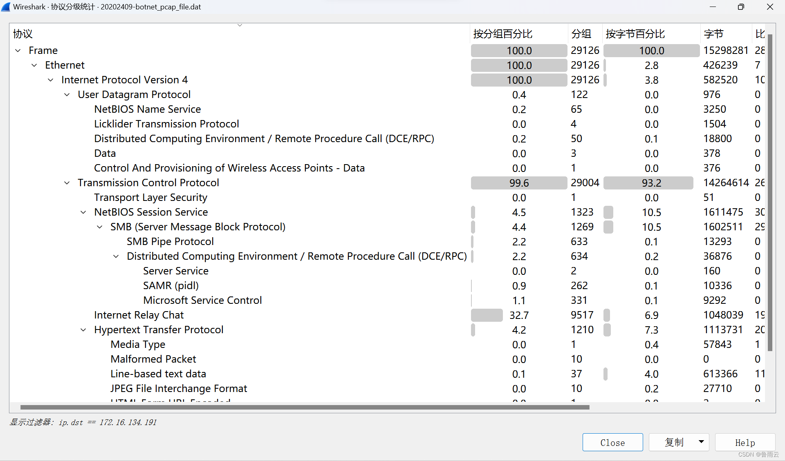Viewport: 785px width, 461px height.
Task: Click the Frame protocol label
Action: [43, 51]
